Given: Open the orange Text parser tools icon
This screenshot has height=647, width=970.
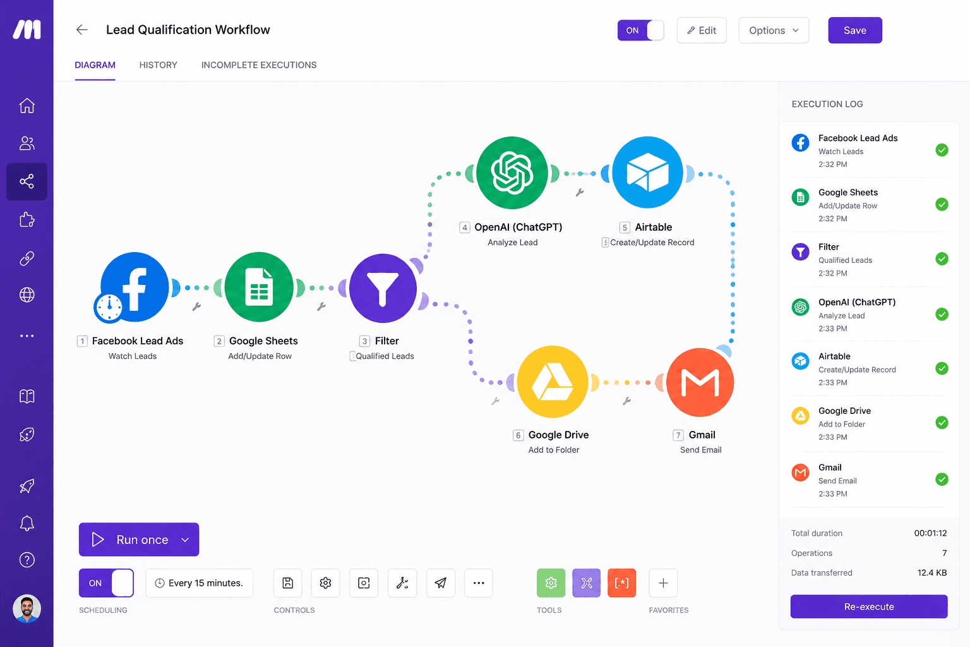Looking at the screenshot, I should pyautogui.click(x=622, y=583).
